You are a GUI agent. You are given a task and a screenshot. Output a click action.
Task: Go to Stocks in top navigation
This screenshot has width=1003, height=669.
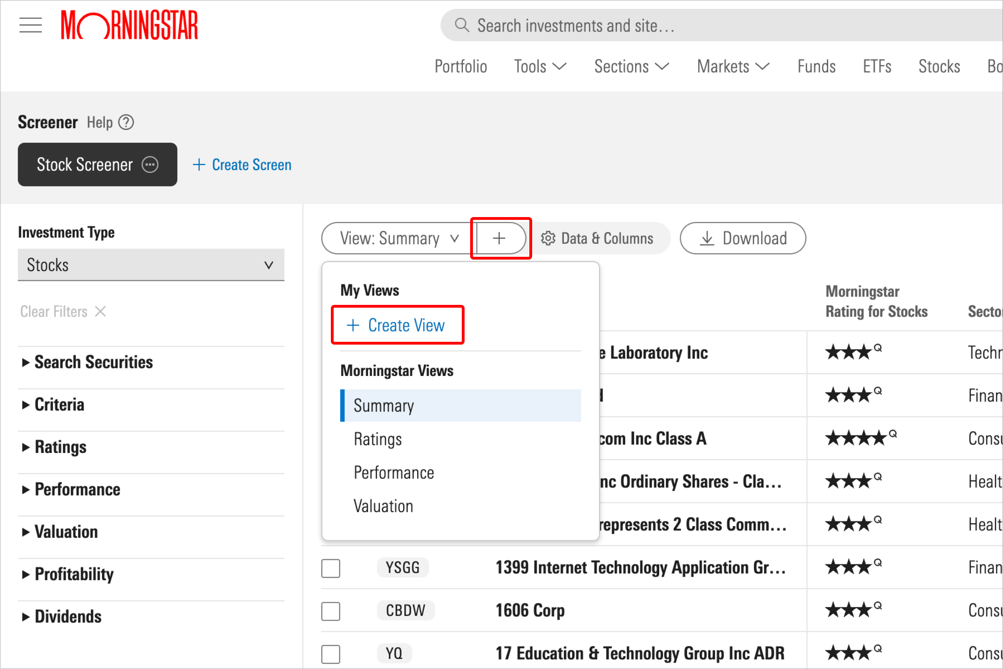939,67
